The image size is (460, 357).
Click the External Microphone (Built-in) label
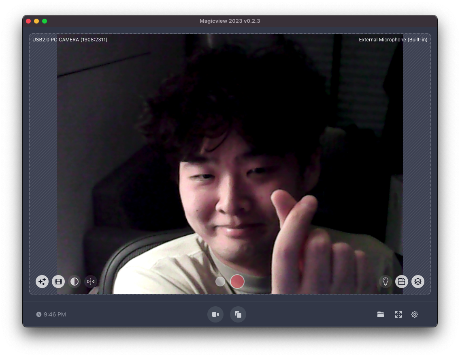point(393,40)
